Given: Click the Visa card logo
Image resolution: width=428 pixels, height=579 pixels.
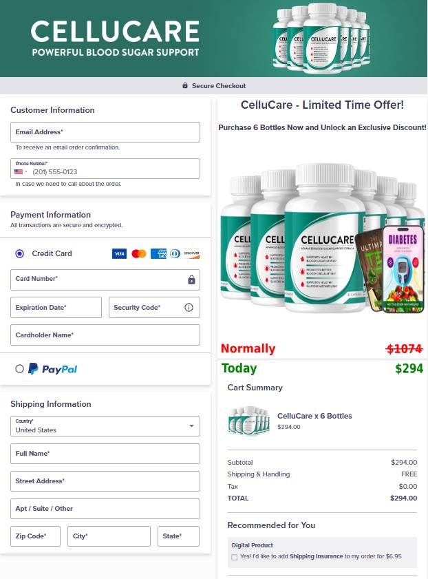Looking at the screenshot, I should point(119,253).
